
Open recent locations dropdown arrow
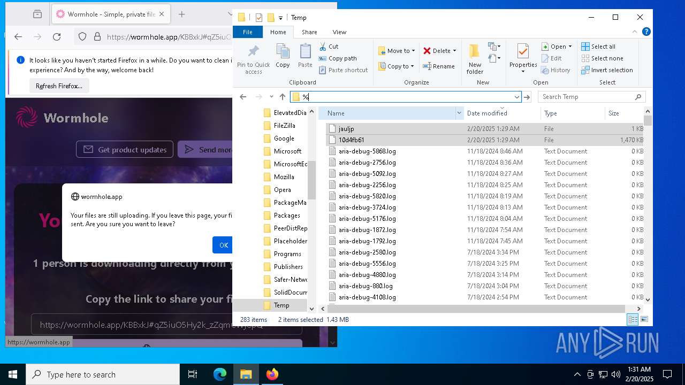(271, 97)
